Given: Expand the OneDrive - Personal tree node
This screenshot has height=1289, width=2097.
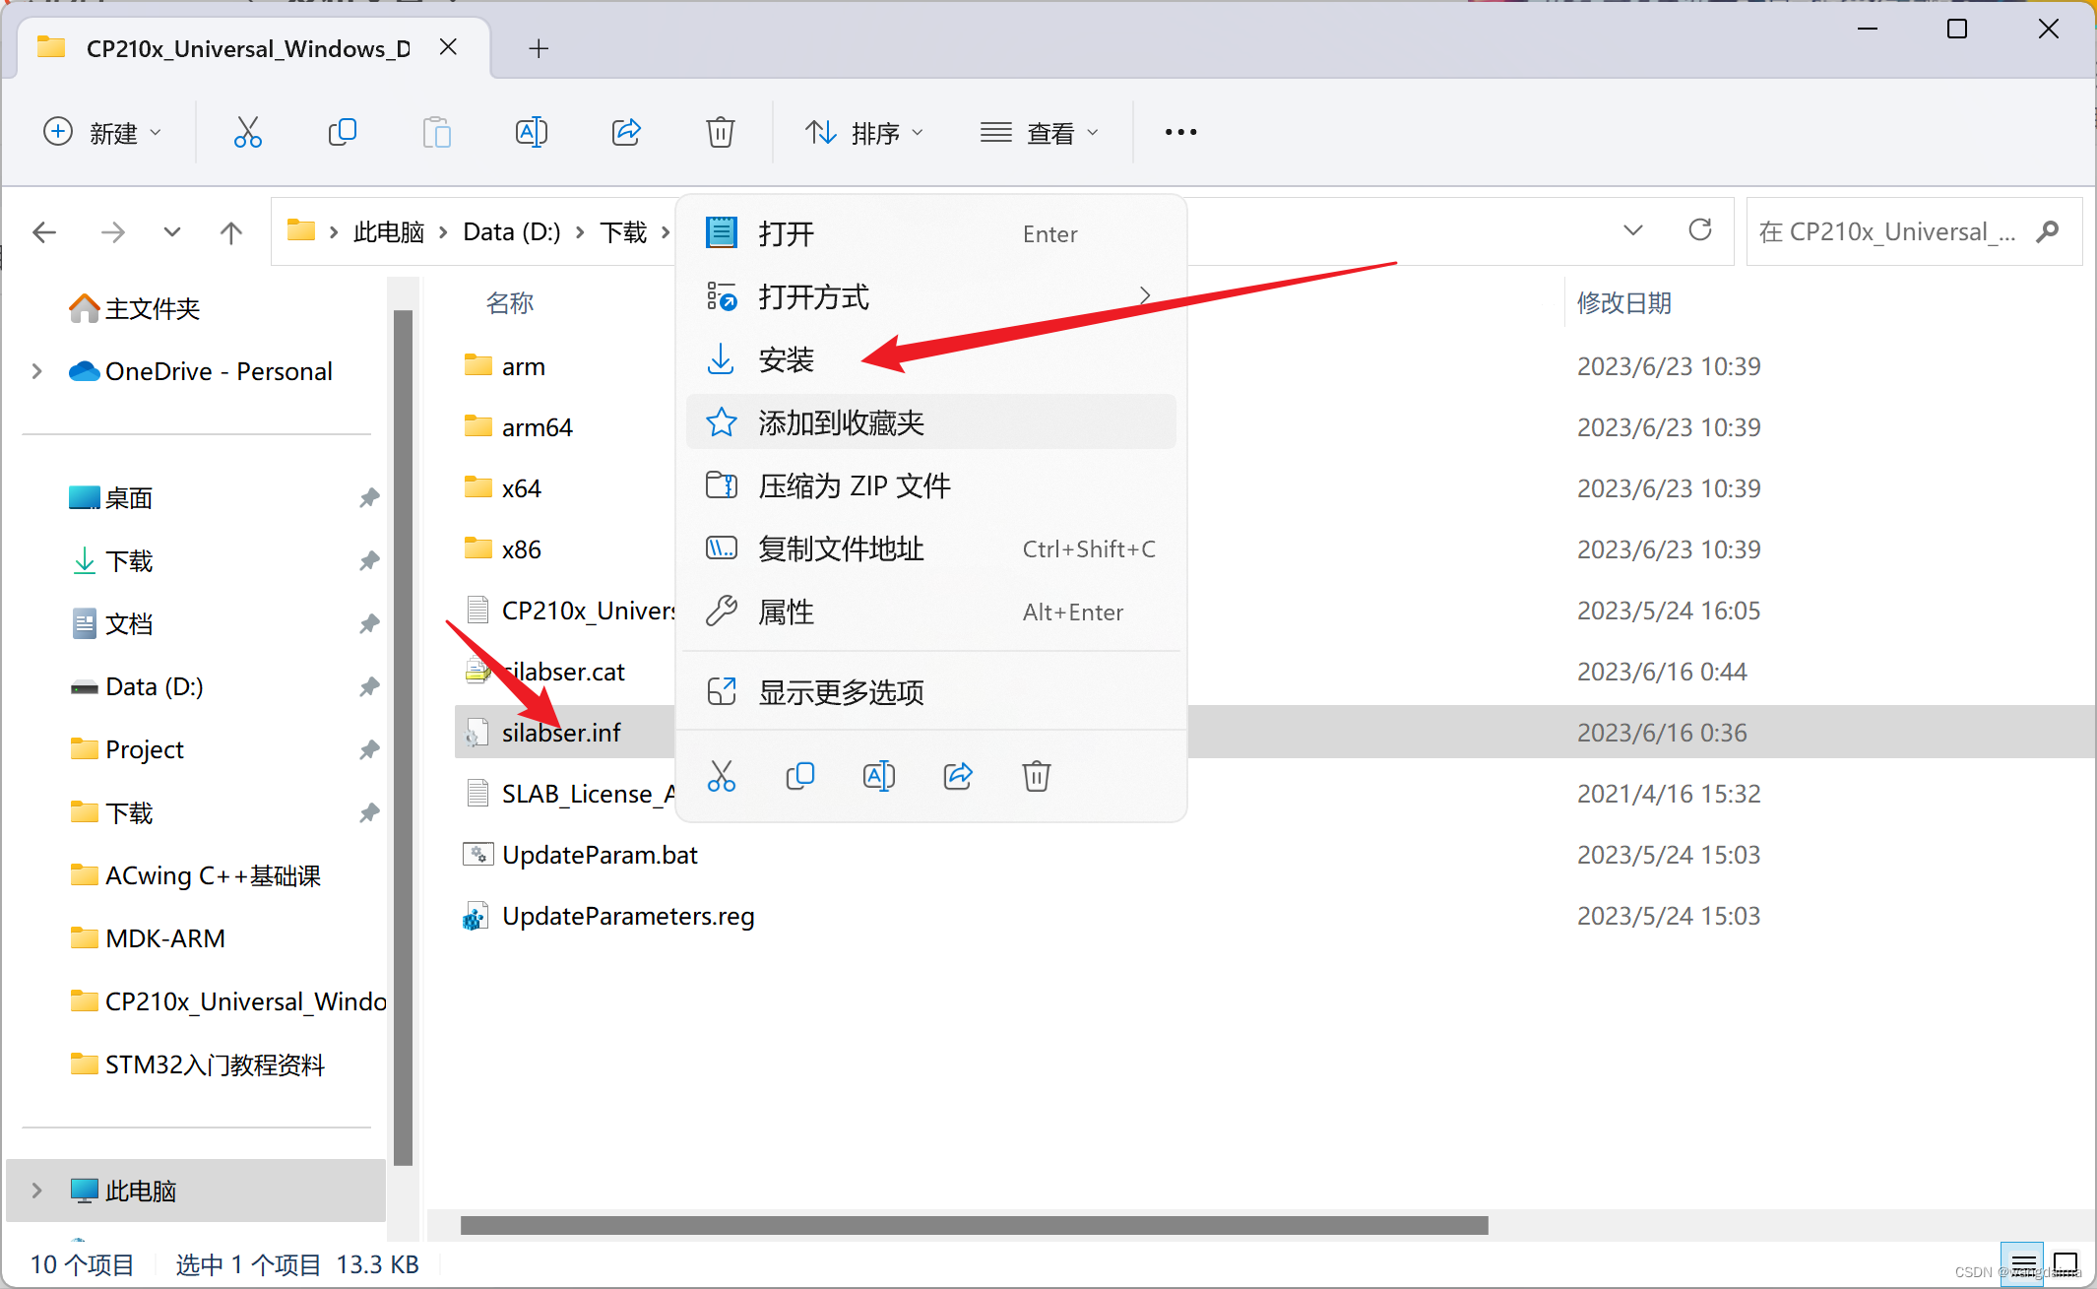Looking at the screenshot, I should tap(36, 371).
